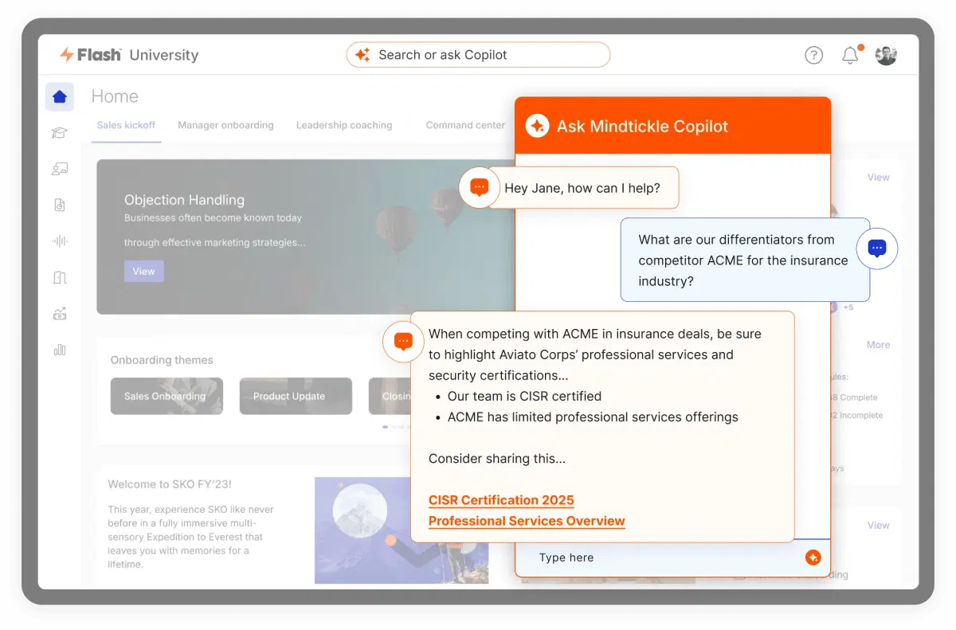Open the bar chart analytics icon
The width and height of the screenshot is (956, 630).
tap(59, 350)
